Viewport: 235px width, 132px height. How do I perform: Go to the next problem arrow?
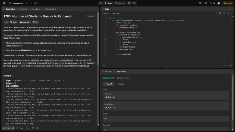tap(31, 3)
